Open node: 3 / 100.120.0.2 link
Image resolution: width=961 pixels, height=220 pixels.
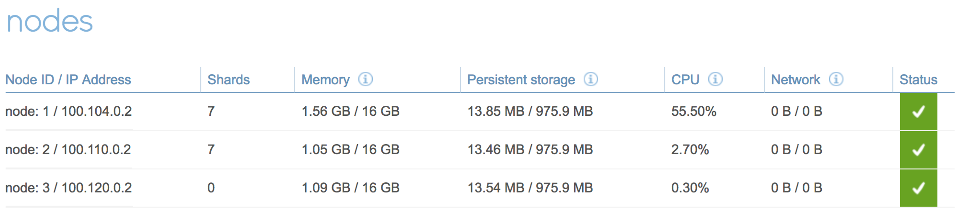pyautogui.click(x=69, y=188)
